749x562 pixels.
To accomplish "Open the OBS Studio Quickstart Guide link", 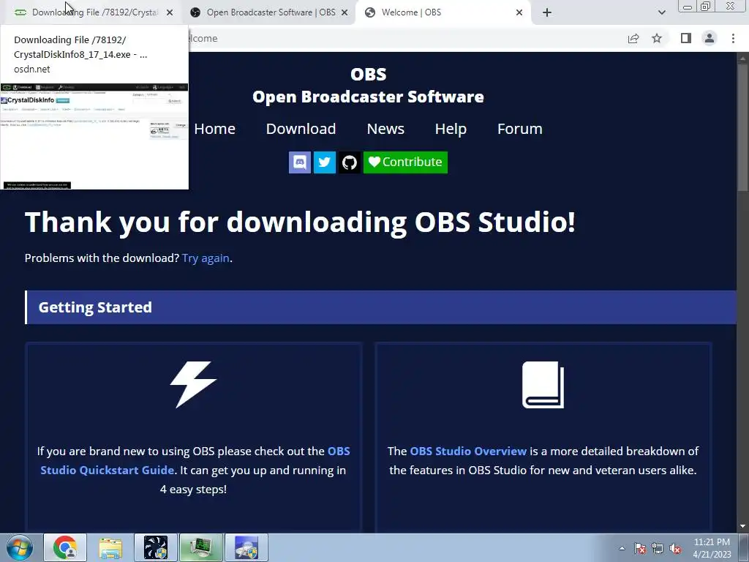I will click(195, 461).
